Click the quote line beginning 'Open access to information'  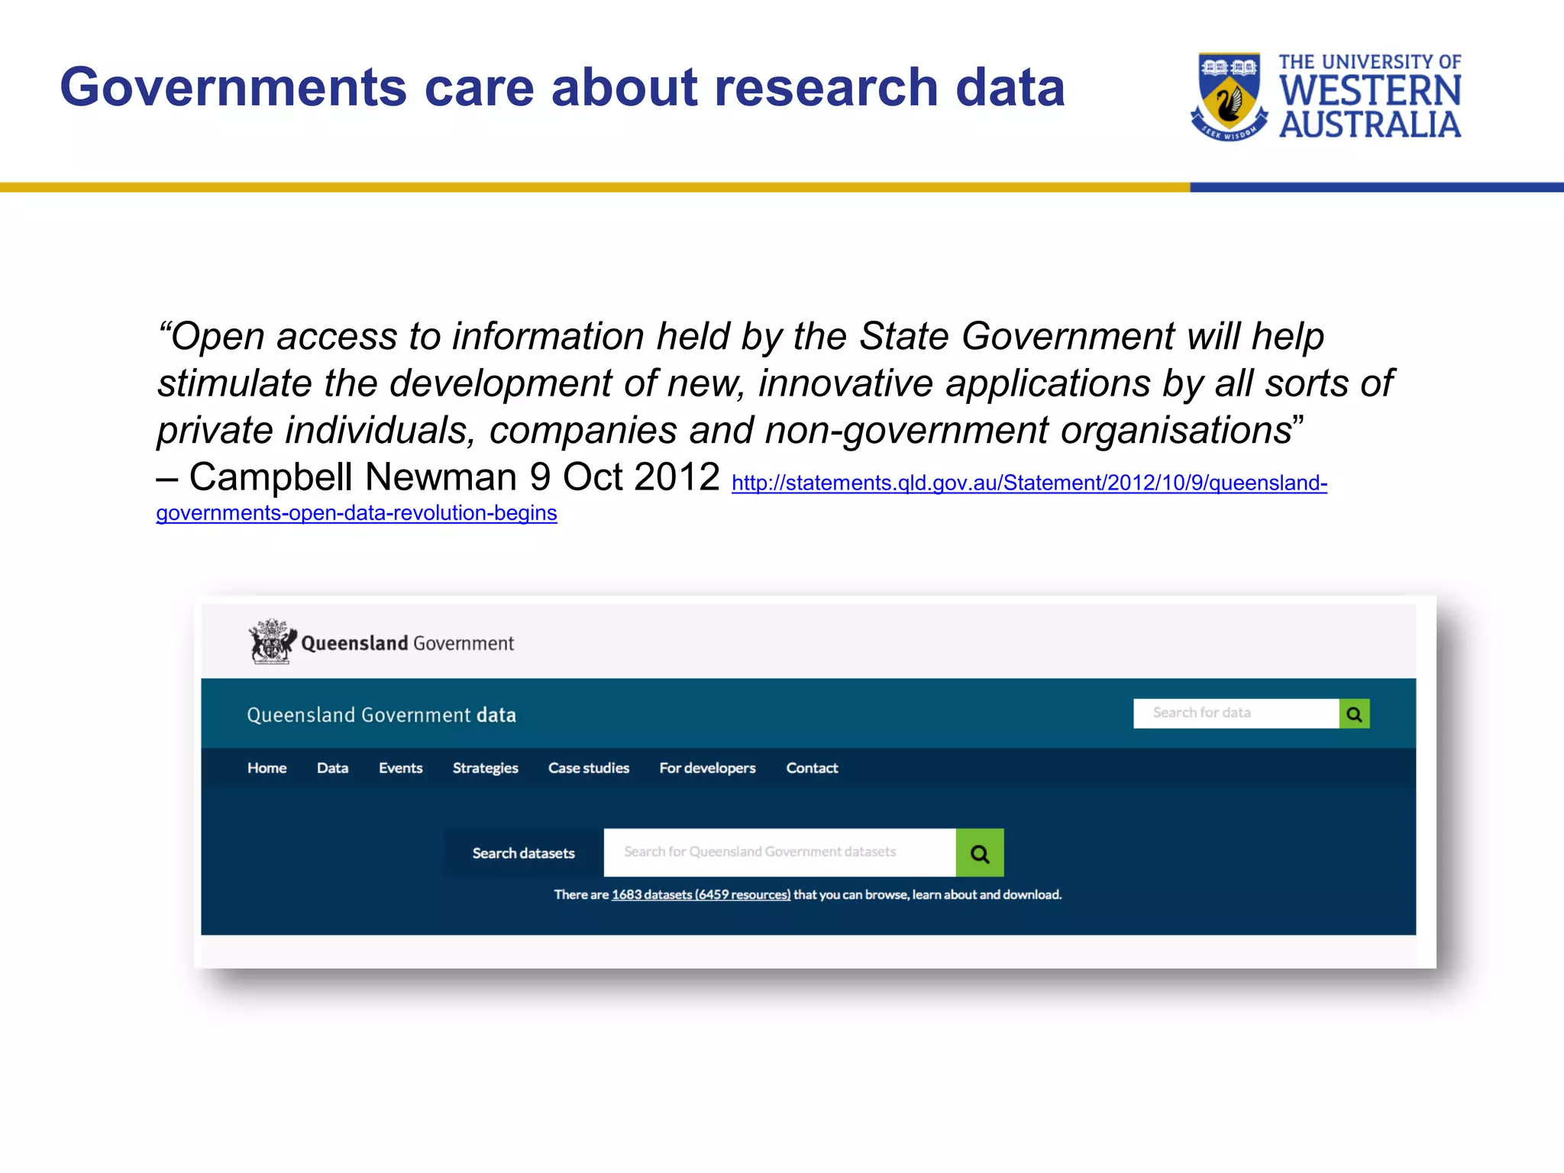coord(740,336)
